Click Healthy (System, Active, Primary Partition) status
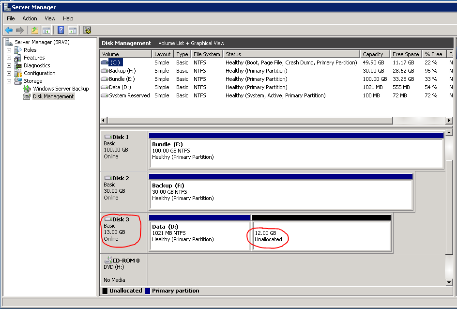The width and height of the screenshot is (457, 309). click(275, 95)
